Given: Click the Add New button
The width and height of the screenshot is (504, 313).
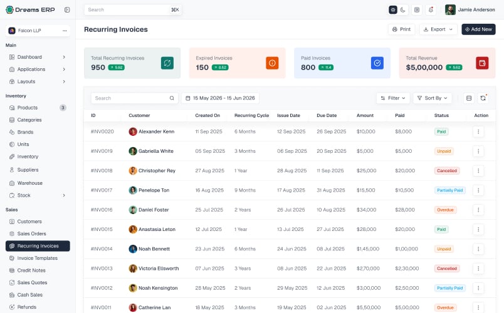Looking at the screenshot, I should click(478, 29).
